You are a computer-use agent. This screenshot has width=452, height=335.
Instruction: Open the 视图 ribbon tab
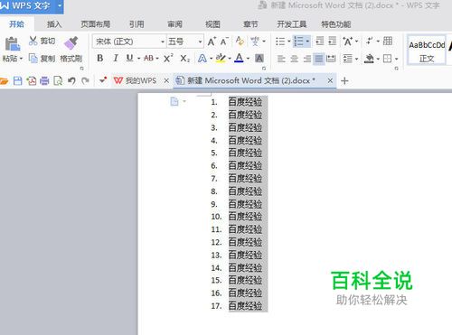coord(212,24)
